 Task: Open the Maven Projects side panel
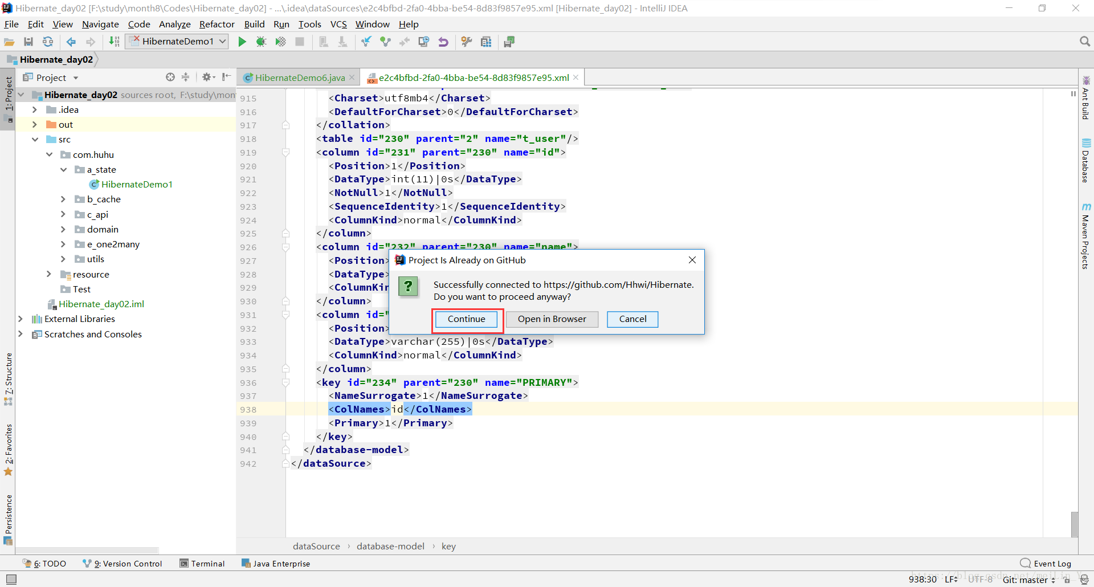[x=1086, y=236]
